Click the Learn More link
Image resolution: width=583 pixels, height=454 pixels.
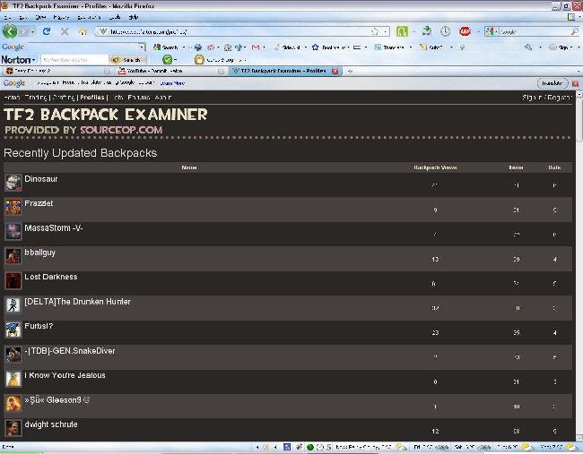tap(172, 83)
